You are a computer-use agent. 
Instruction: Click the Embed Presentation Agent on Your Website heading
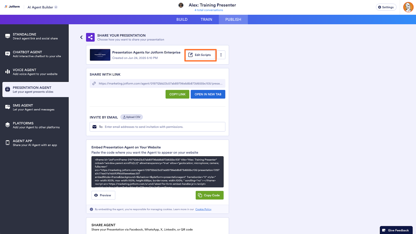click(126, 147)
